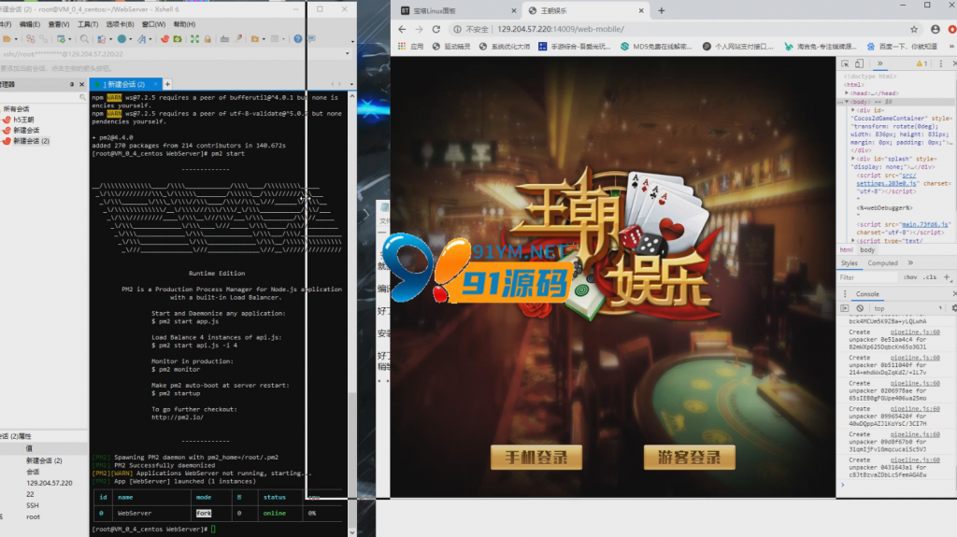Go back in the Chrome browser
This screenshot has height=537, width=957.
point(402,29)
